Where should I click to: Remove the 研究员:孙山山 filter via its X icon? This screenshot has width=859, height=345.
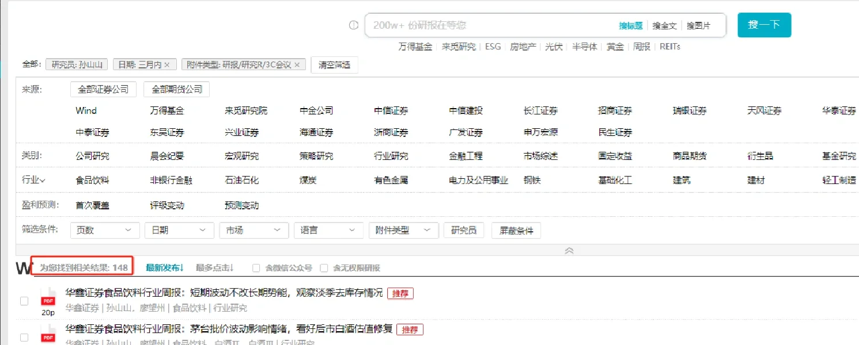tap(104, 64)
